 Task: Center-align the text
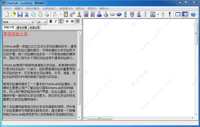tap(72, 21)
